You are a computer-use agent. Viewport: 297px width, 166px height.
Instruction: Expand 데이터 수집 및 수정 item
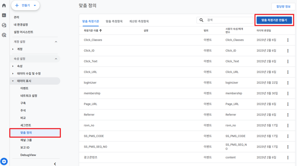pos(13,73)
